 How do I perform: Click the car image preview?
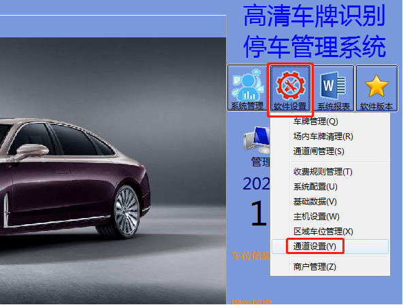[113, 171]
